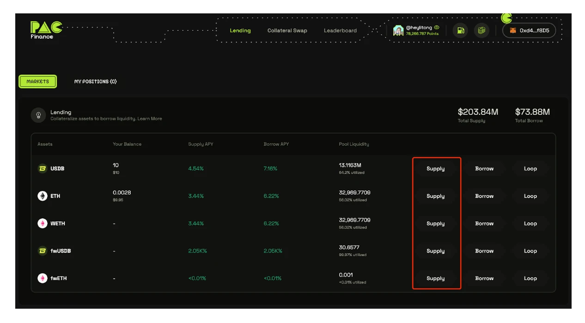Switch to My Positions (0) tab
585x323 pixels.
[95, 82]
